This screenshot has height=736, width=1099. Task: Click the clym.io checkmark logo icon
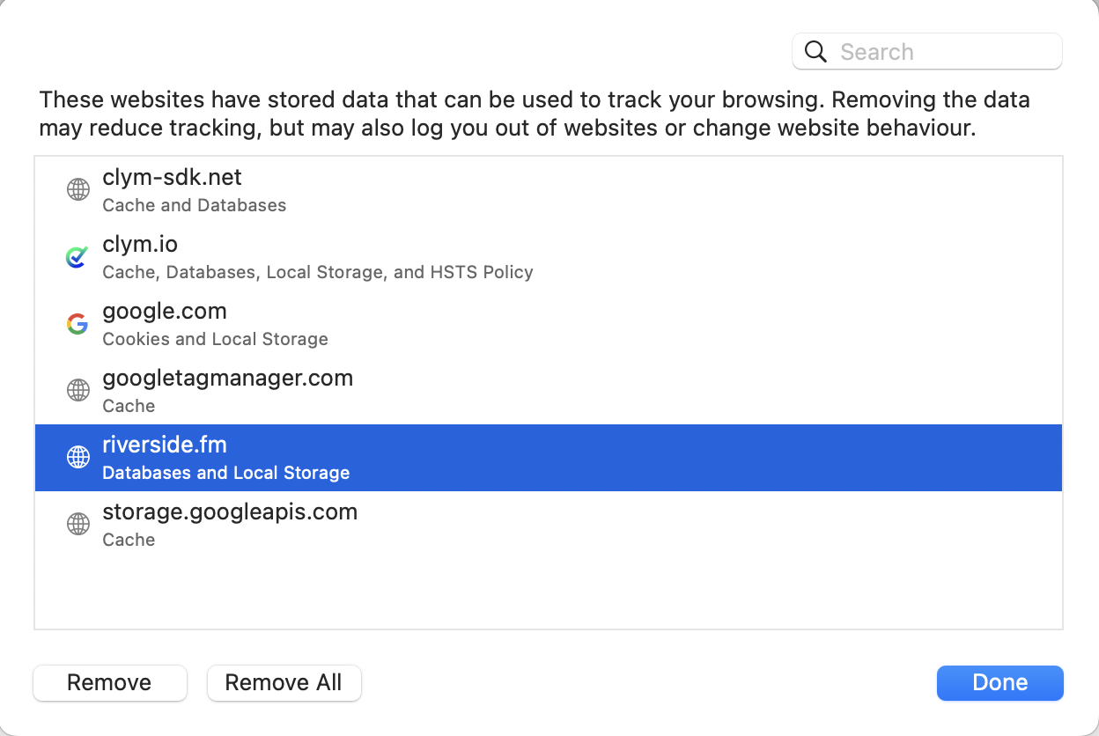[x=78, y=256]
